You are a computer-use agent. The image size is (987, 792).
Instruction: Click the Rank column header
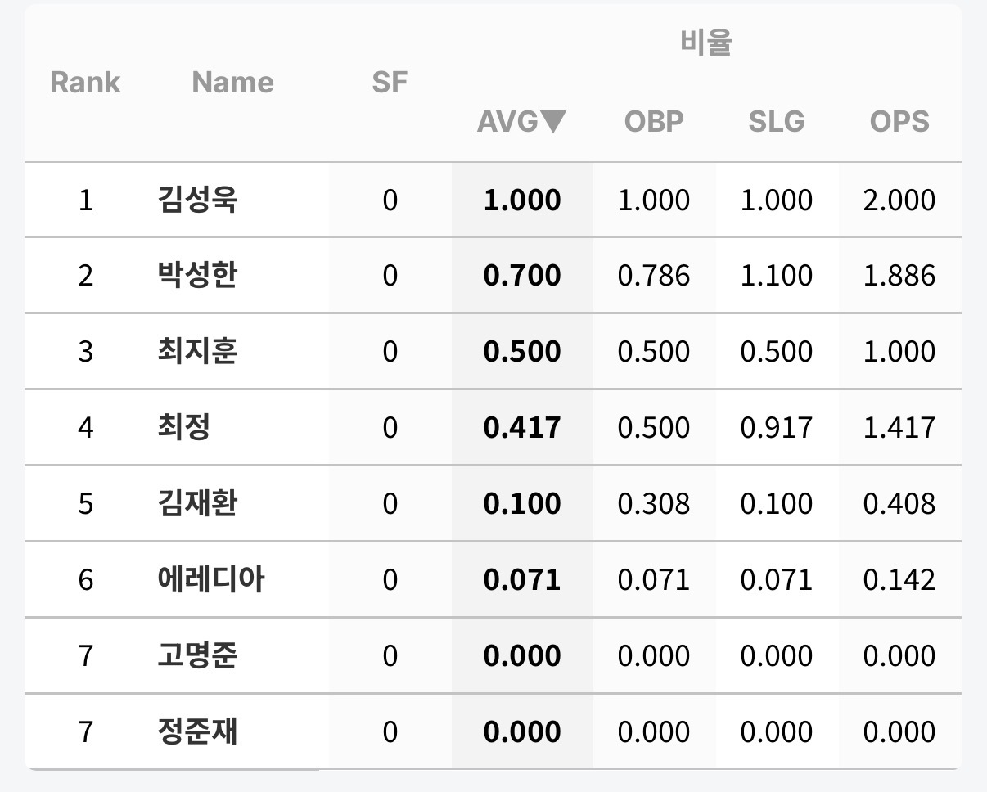point(86,83)
